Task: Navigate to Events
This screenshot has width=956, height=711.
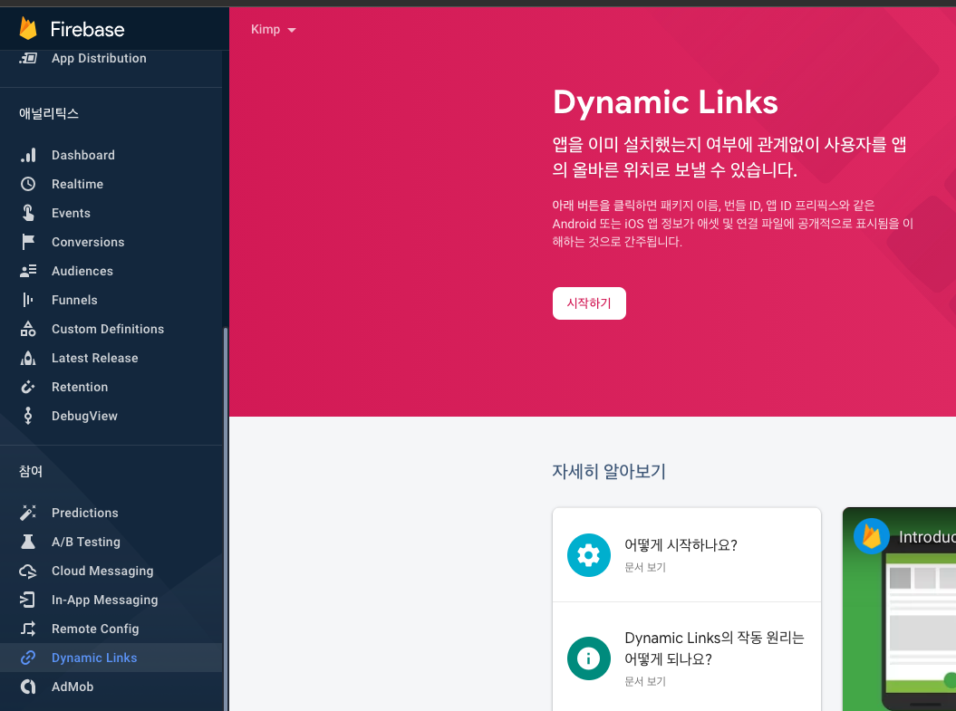Action: pos(111,213)
